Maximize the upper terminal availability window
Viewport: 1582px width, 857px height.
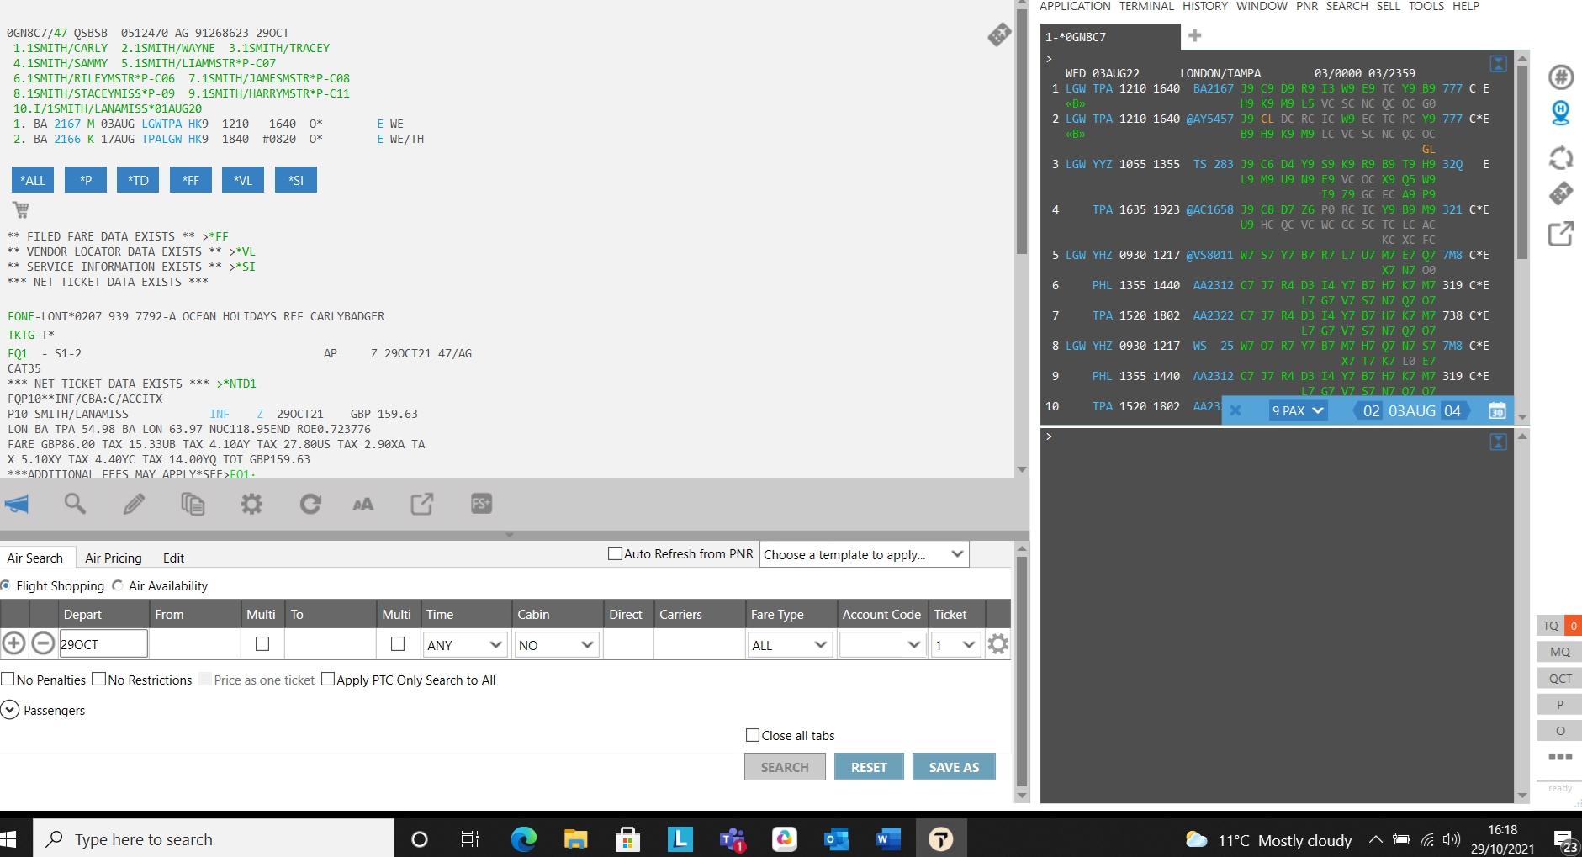(1498, 64)
